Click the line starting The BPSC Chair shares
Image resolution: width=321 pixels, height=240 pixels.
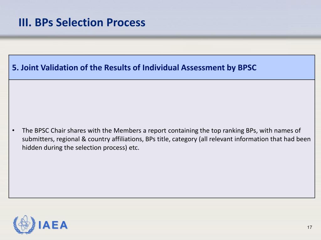click(x=161, y=130)
